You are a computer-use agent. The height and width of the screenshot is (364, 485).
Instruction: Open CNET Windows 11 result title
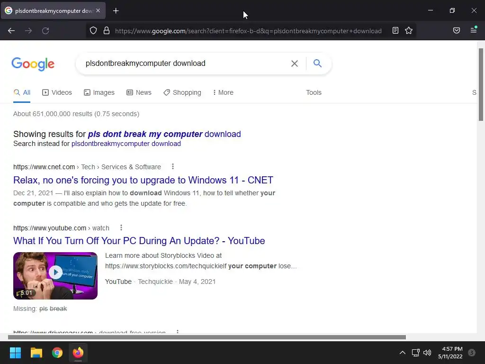click(143, 180)
